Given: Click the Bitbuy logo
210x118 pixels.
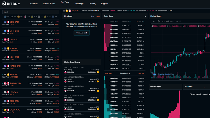Looking at the screenshot, I should (x=11, y=4).
